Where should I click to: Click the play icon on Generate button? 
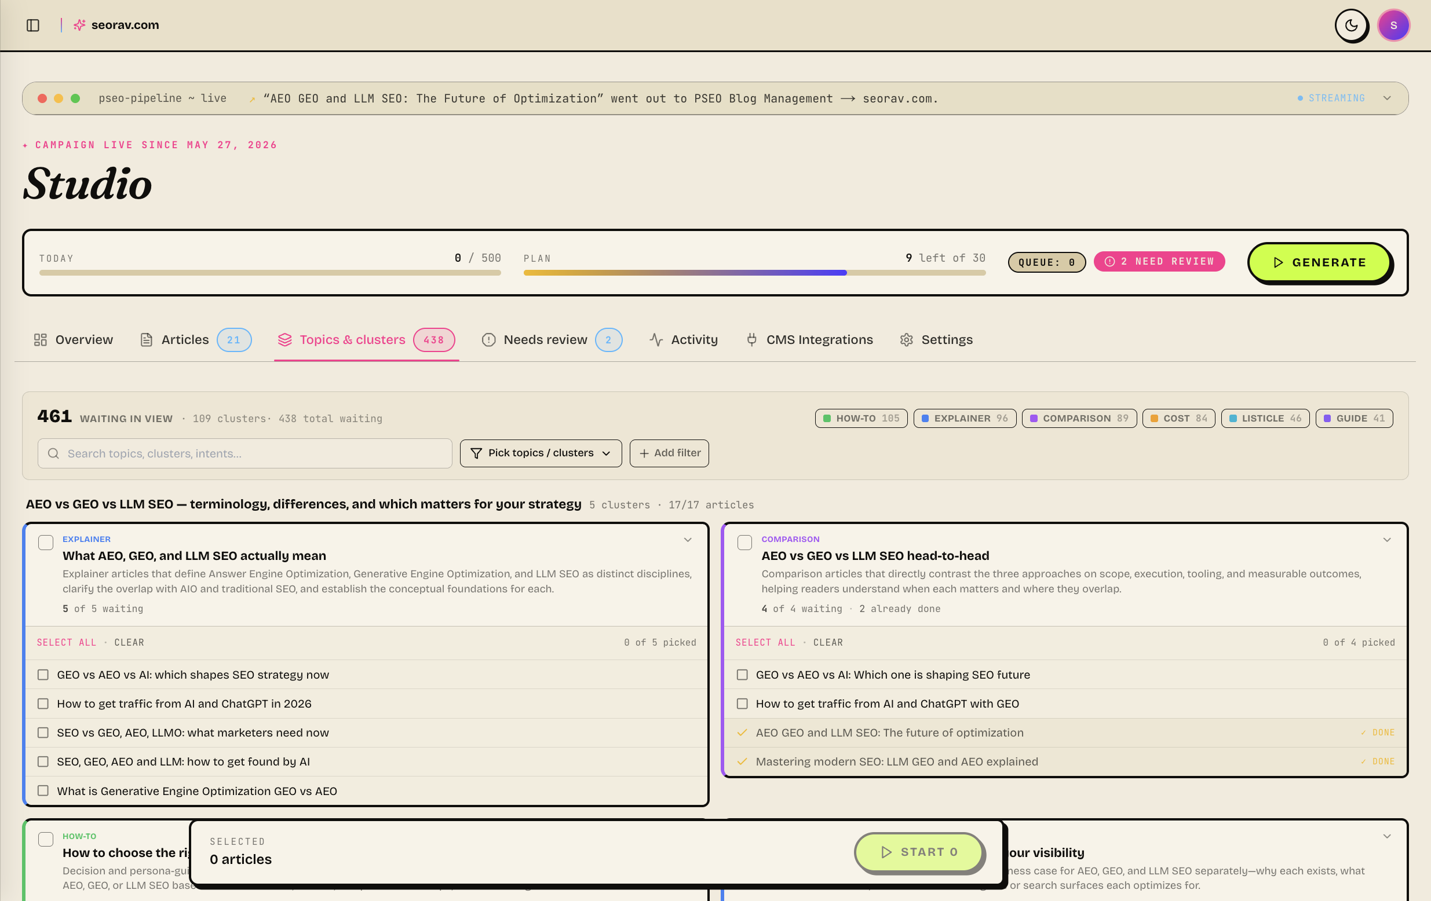[1278, 262]
